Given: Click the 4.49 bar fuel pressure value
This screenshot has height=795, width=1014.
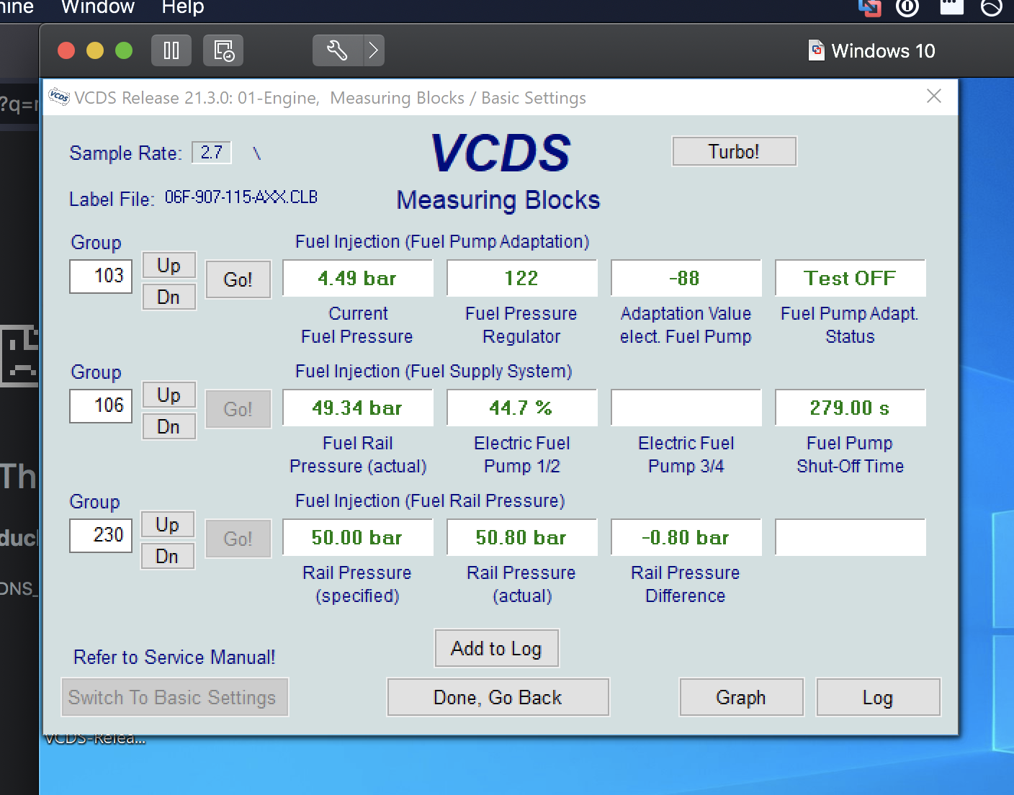Looking at the screenshot, I should pyautogui.click(x=358, y=278).
